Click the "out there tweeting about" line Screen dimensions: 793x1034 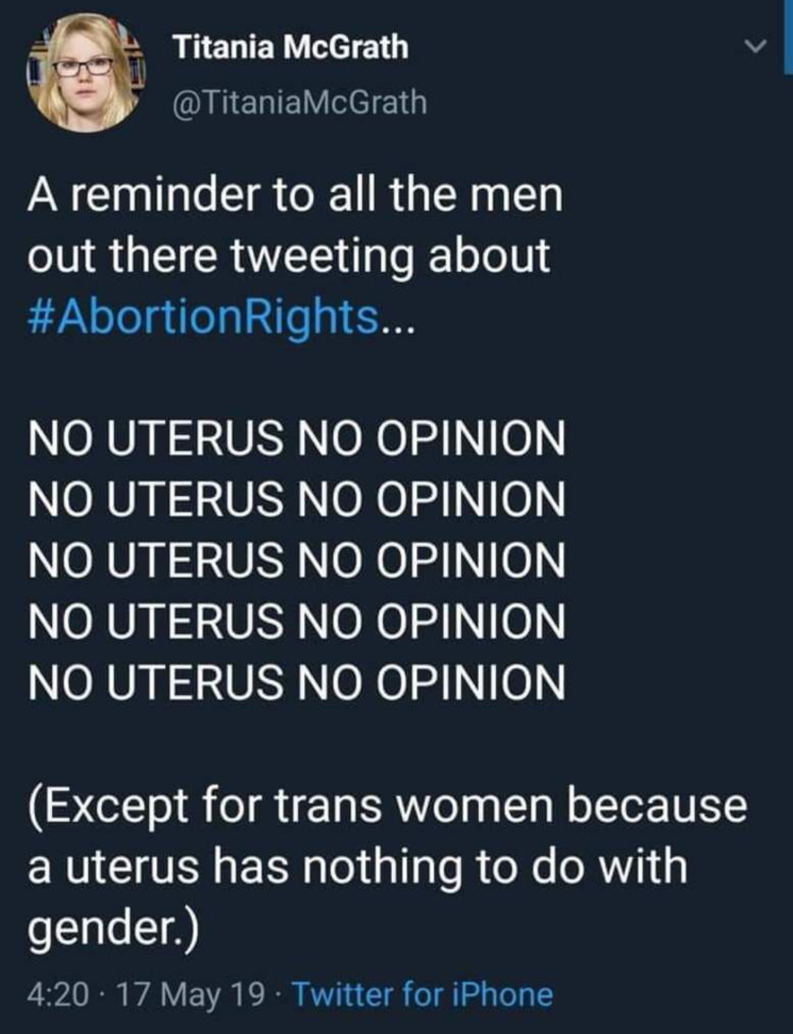pos(289,255)
